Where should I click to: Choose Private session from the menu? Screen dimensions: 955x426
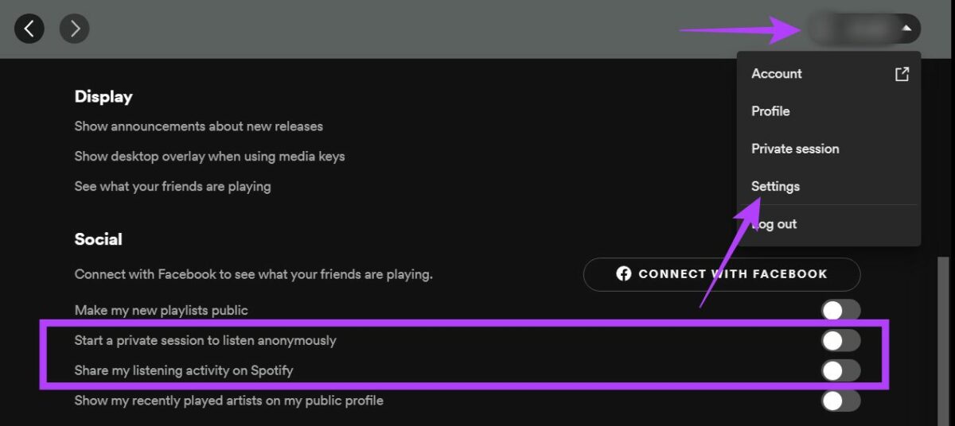point(795,149)
